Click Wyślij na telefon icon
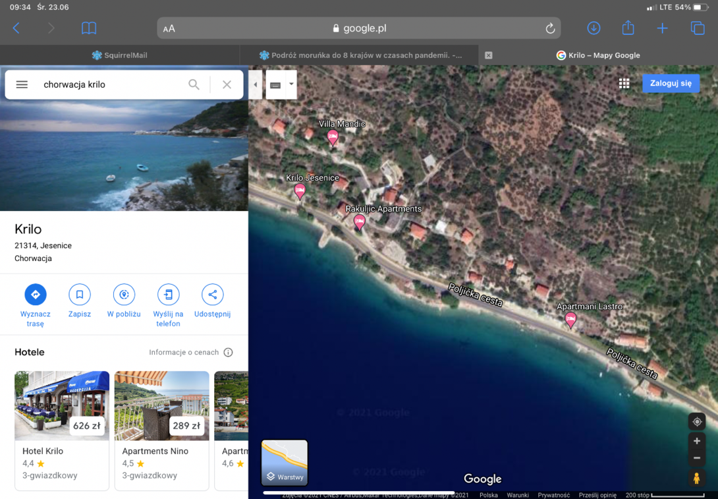 [x=168, y=294]
